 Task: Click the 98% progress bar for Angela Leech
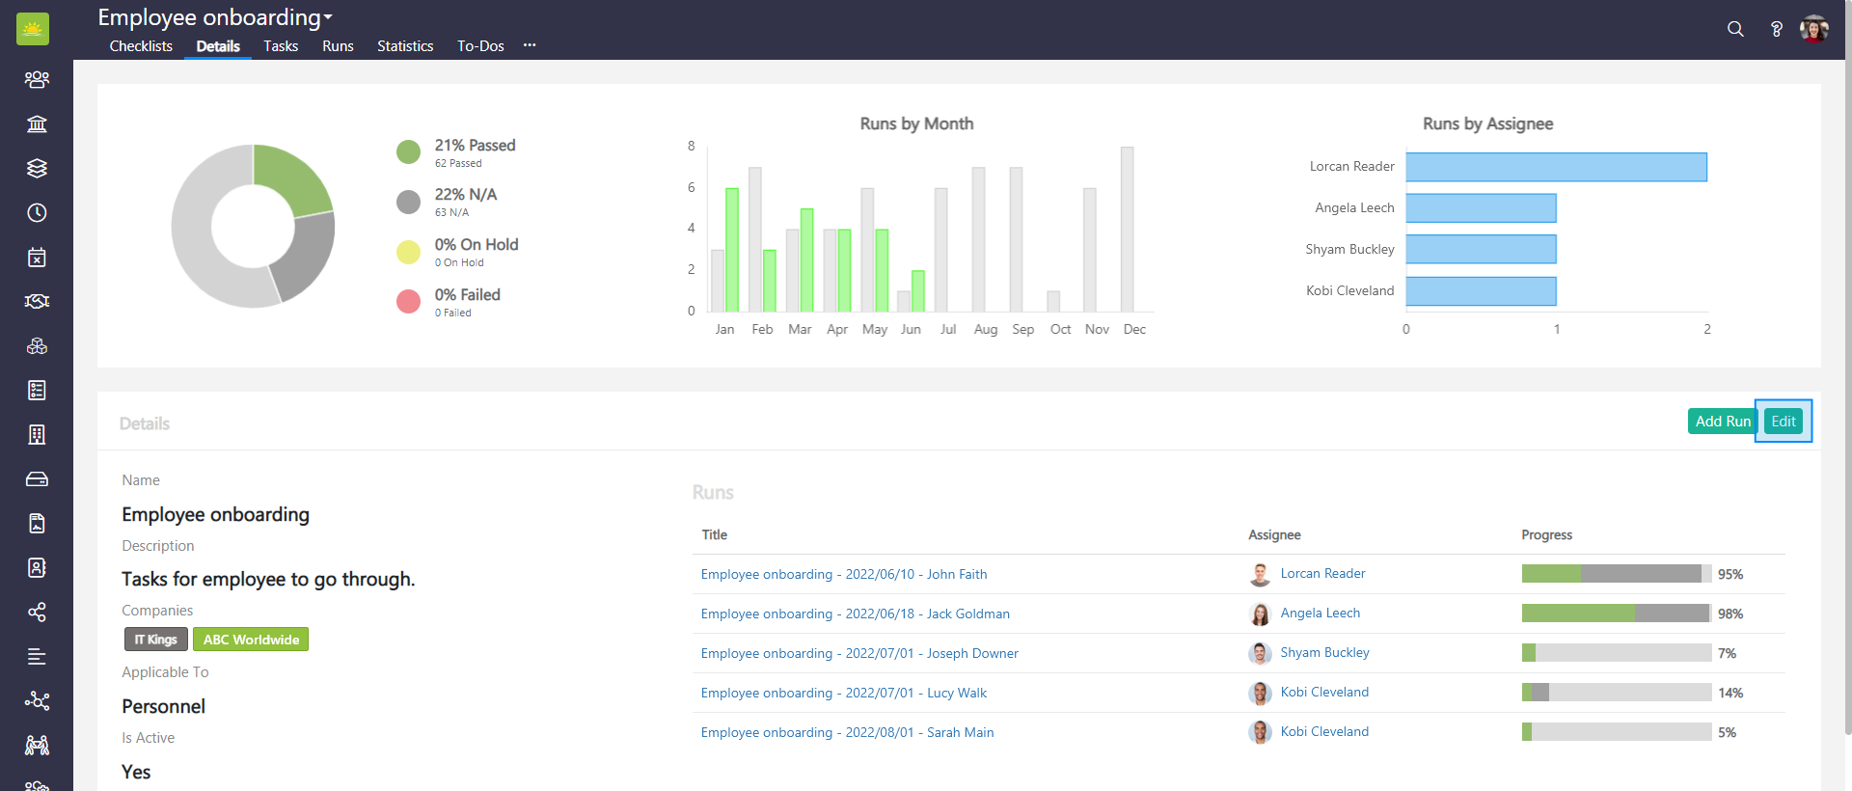tap(1616, 614)
